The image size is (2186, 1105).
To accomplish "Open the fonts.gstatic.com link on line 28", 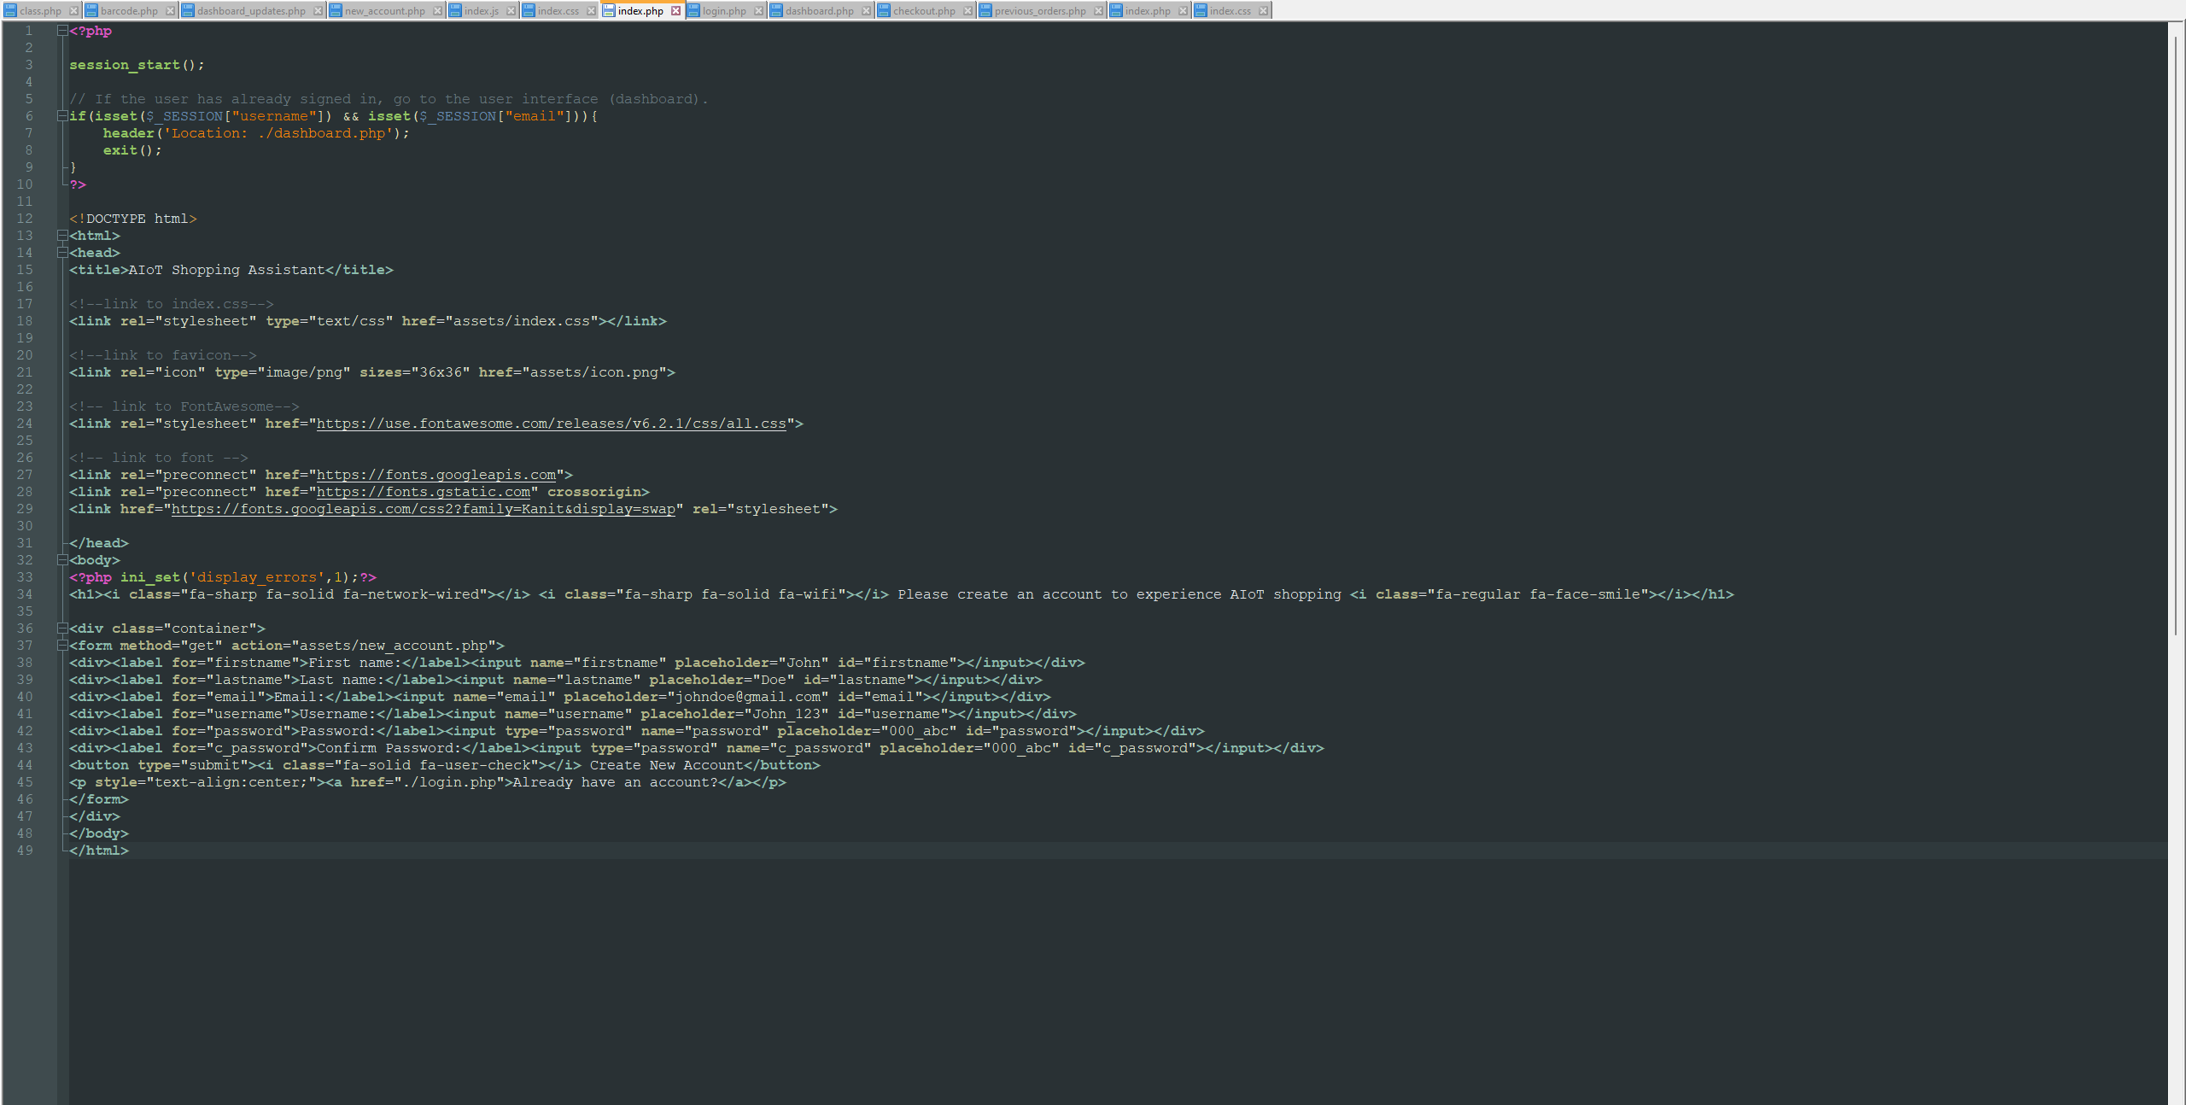I will pos(424,492).
